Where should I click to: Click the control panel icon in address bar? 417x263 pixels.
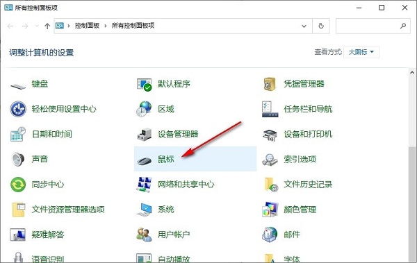(60, 26)
